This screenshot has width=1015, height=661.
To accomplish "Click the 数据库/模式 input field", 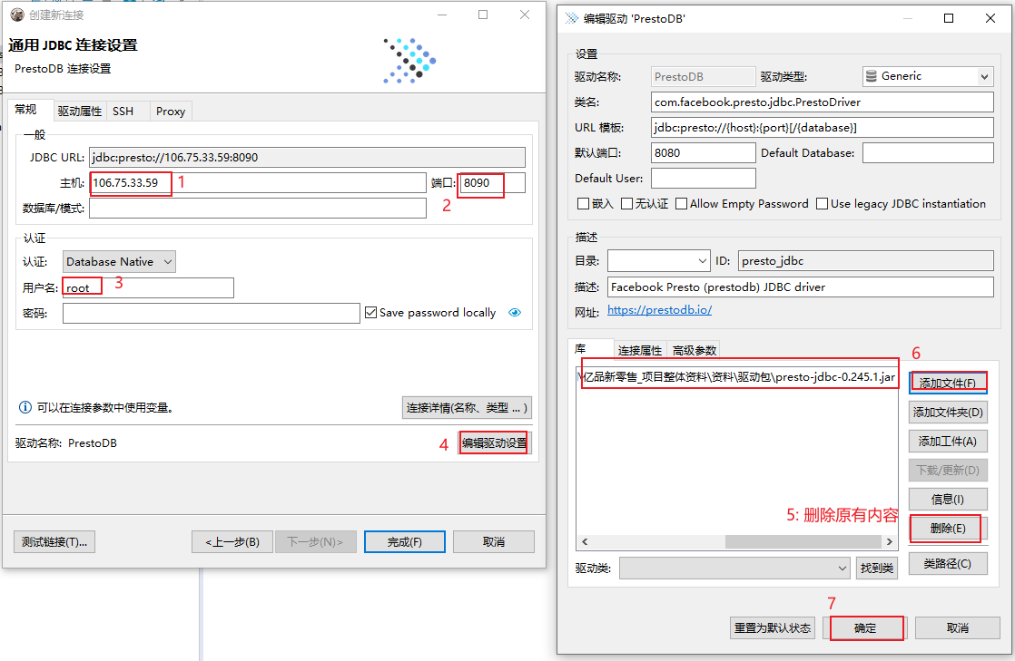I will (258, 209).
